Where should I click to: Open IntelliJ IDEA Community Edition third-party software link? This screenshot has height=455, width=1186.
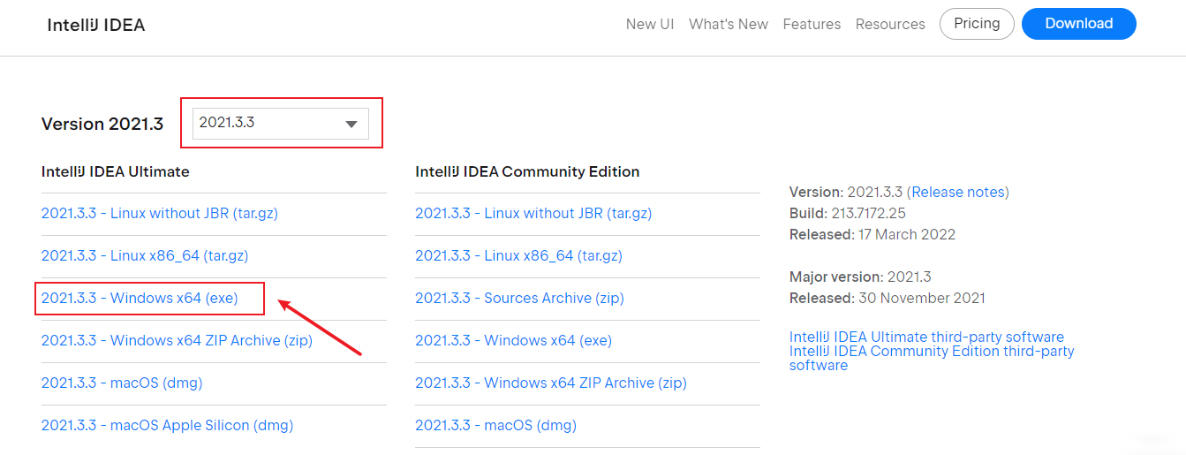[932, 358]
